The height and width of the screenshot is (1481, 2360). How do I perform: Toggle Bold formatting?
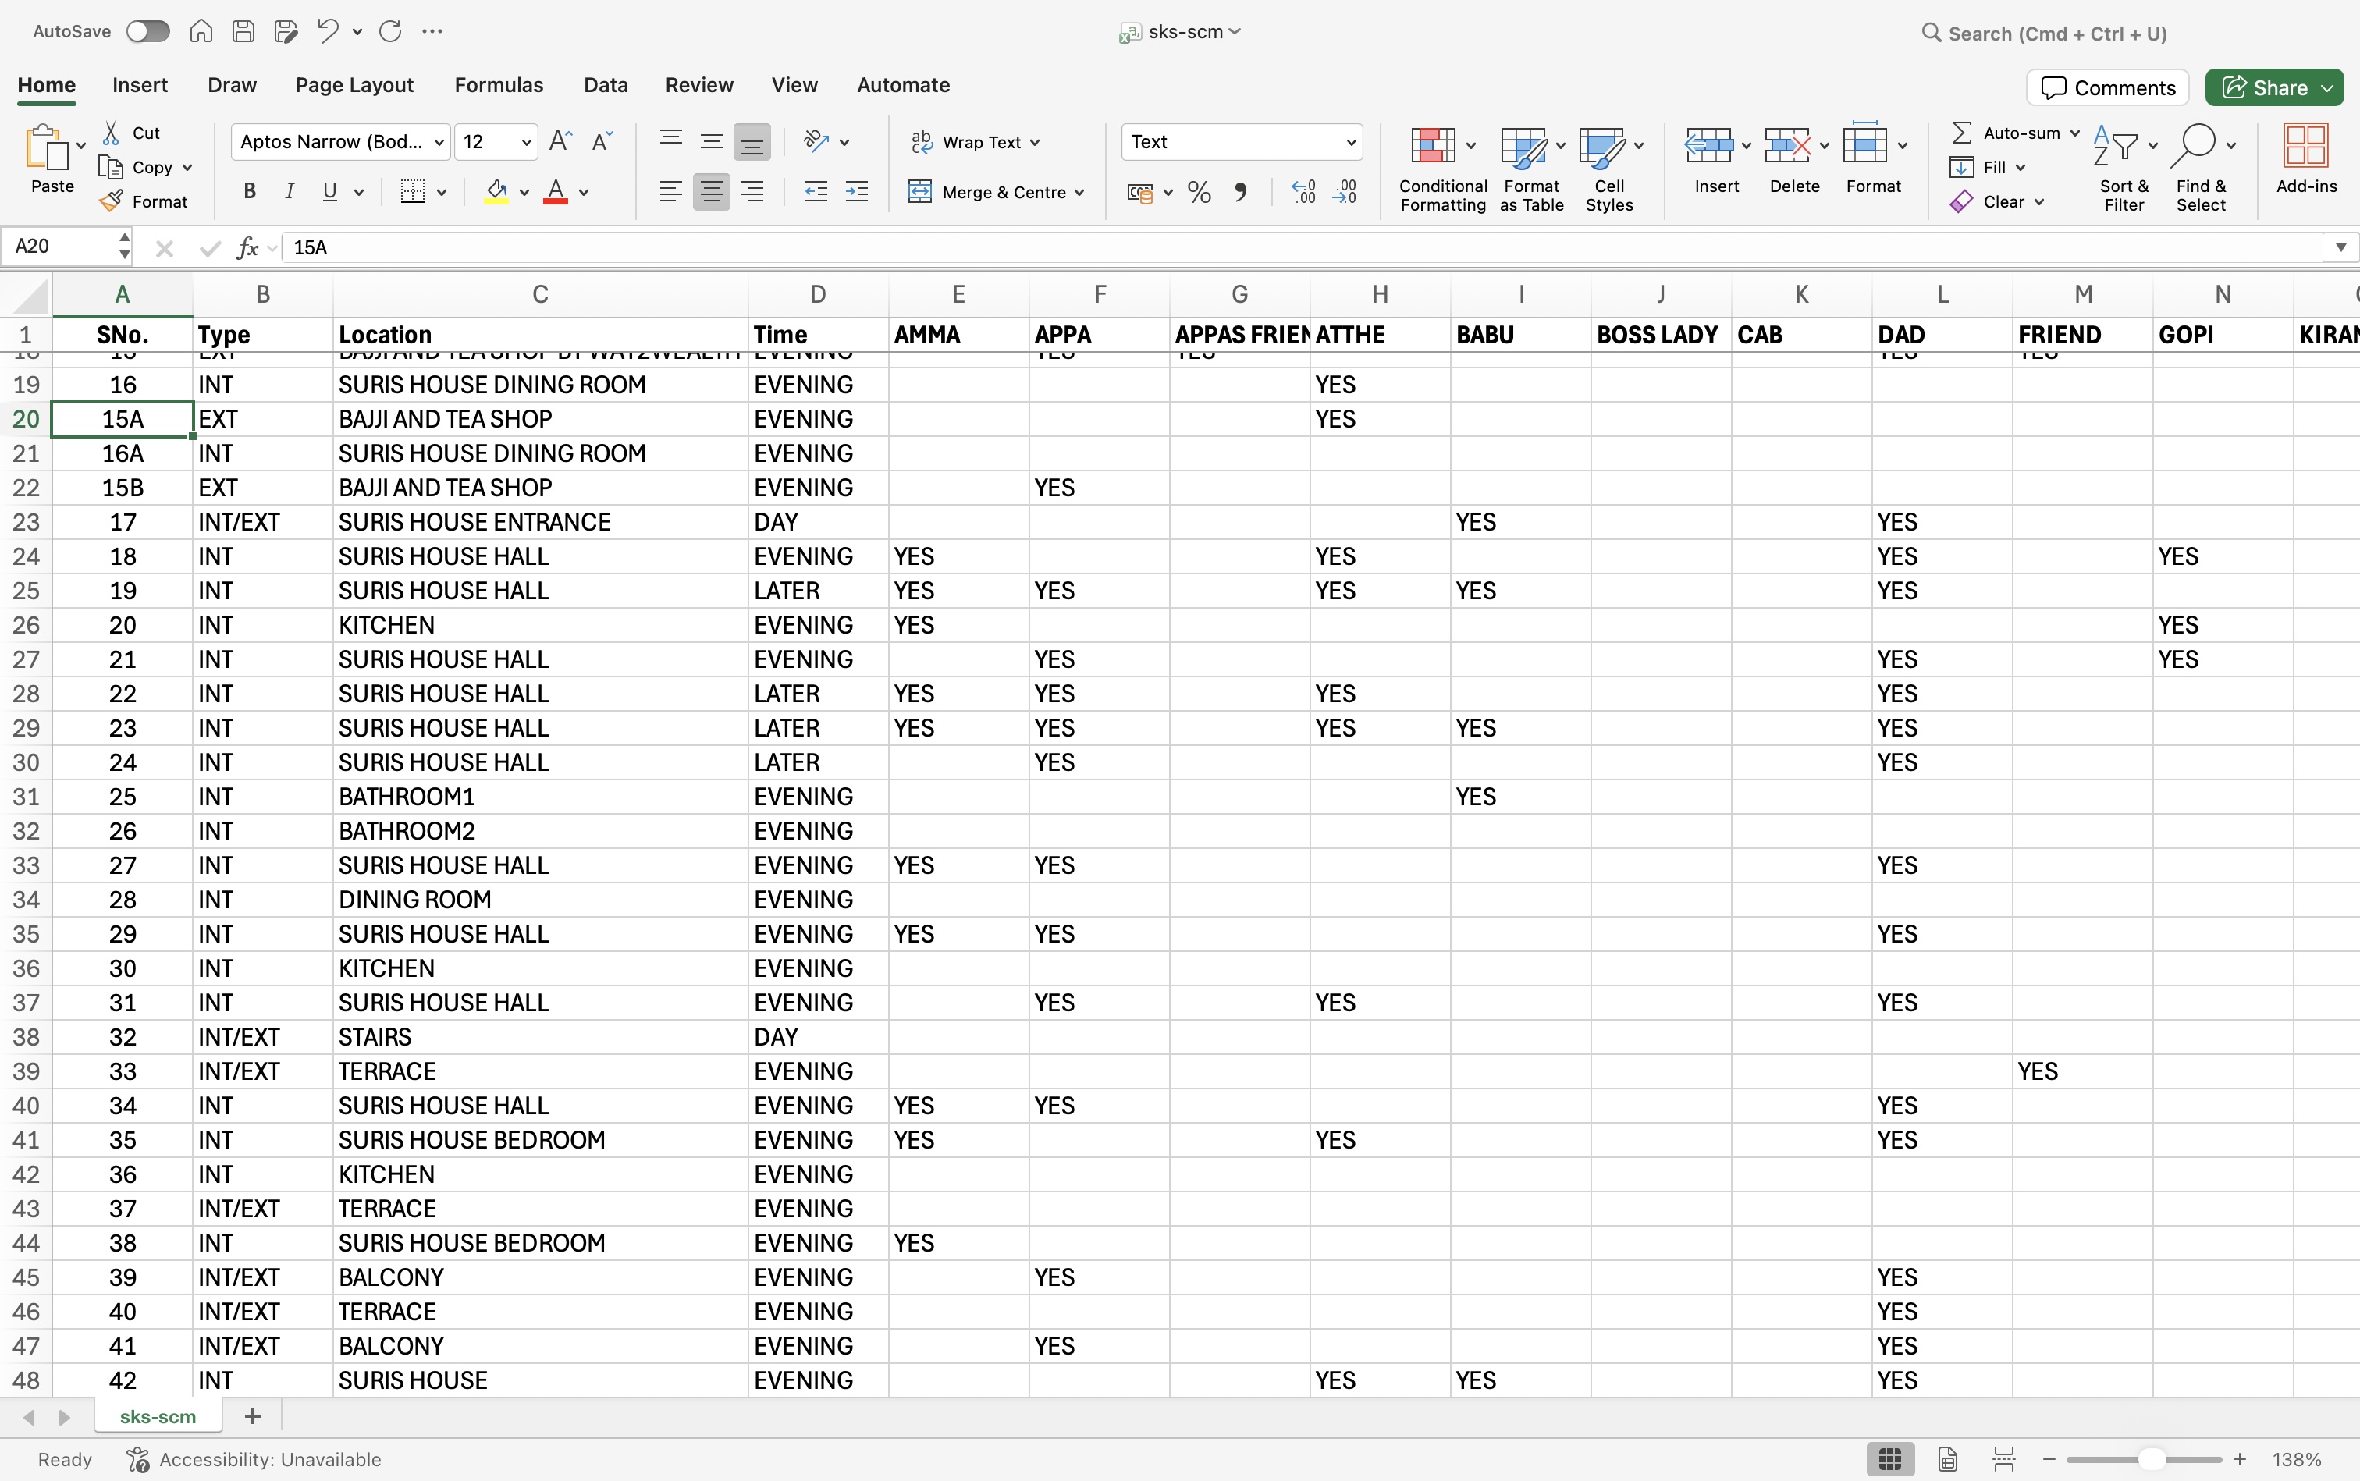coord(250,192)
